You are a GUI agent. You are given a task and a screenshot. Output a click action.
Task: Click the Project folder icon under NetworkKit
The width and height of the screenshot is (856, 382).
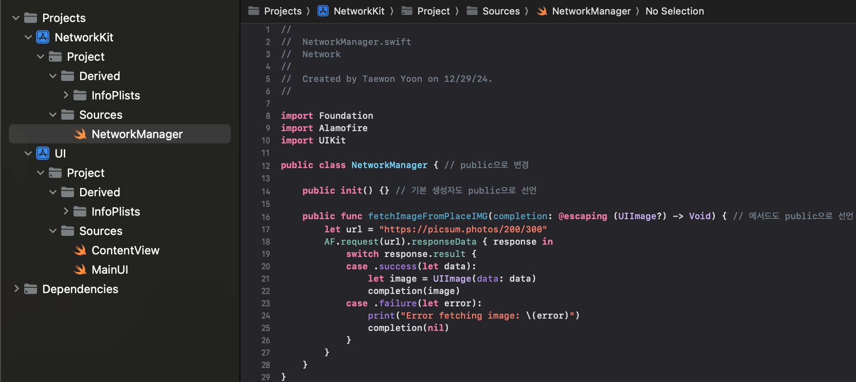55,57
